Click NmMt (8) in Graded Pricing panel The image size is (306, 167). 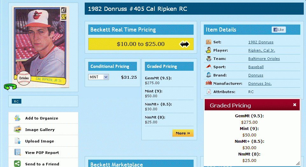click(x=155, y=117)
